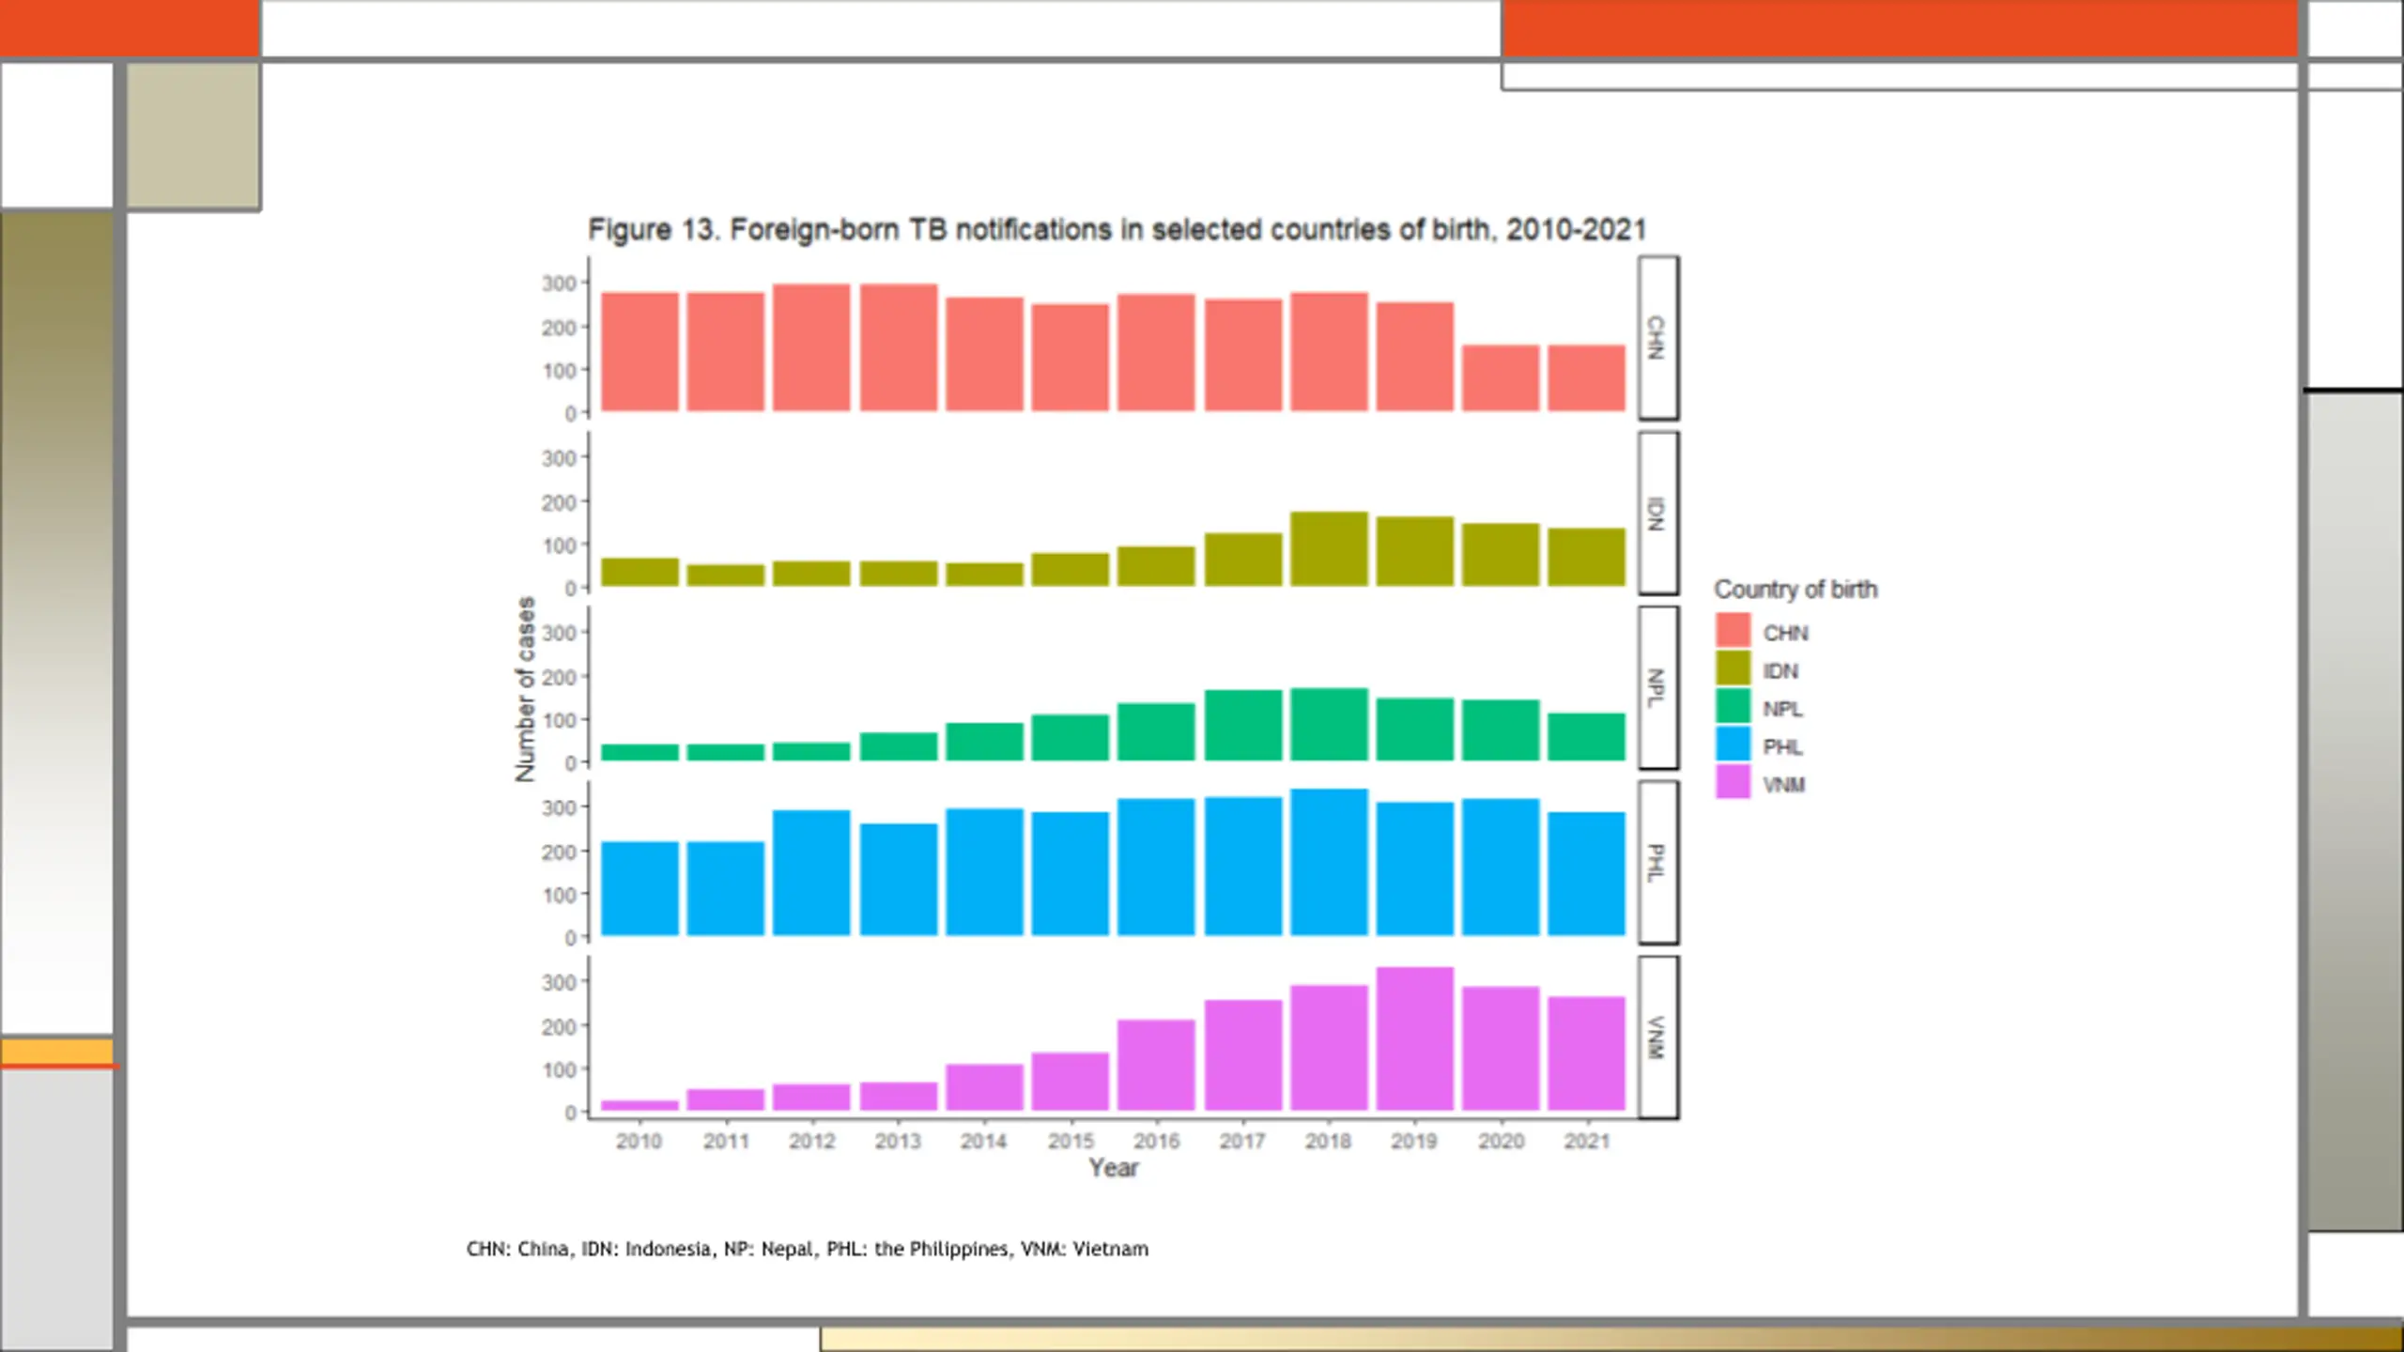Viewport: 2404px width, 1352px height.
Task: Click the 2014 x-axis year label
Action: point(983,1141)
